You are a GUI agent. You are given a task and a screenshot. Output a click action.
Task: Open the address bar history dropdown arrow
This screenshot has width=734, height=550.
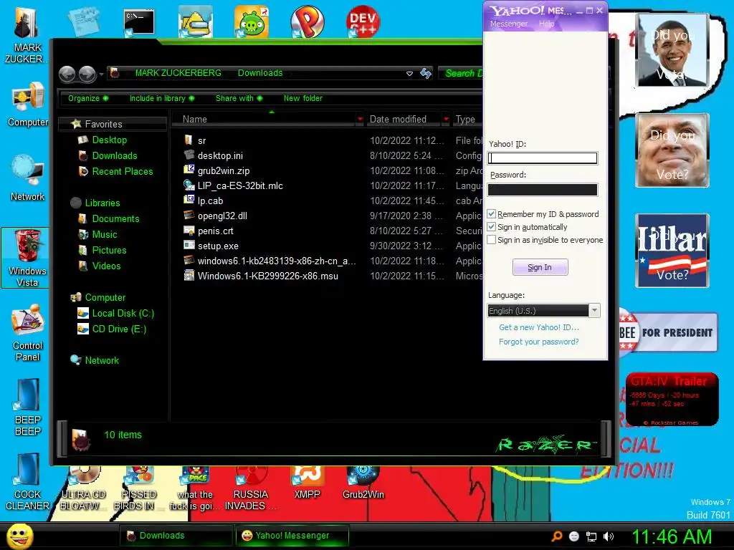coord(409,74)
